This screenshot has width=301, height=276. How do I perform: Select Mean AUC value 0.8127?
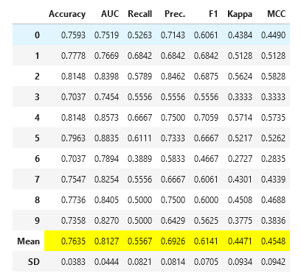tap(106, 241)
